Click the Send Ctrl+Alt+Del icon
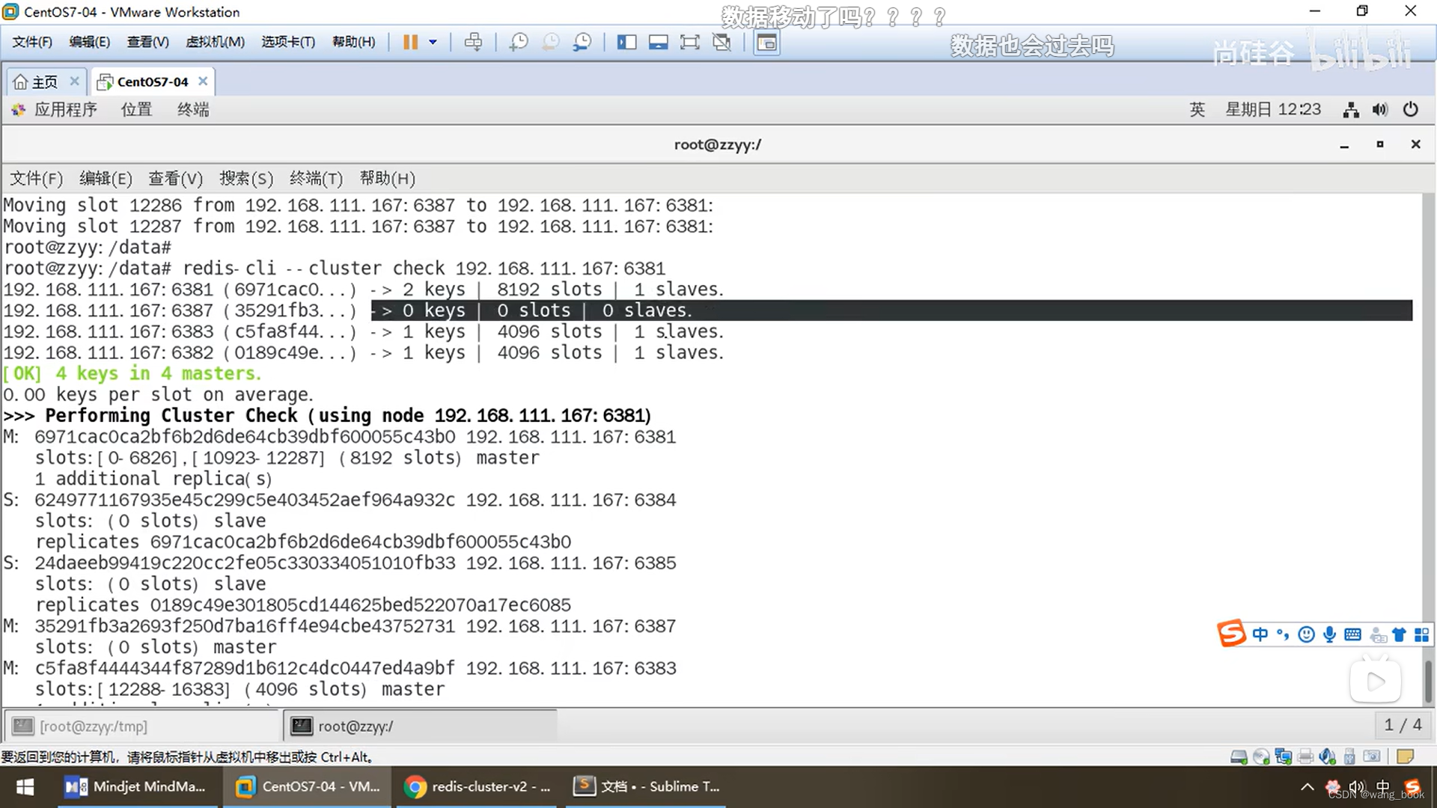 [x=473, y=42]
